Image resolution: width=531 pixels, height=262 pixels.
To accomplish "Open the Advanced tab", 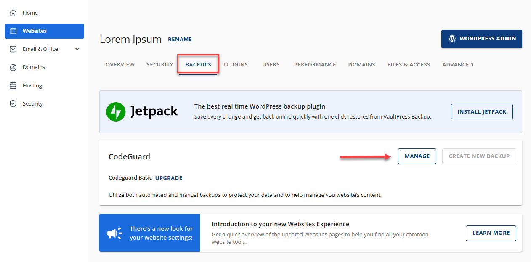I will [457, 65].
